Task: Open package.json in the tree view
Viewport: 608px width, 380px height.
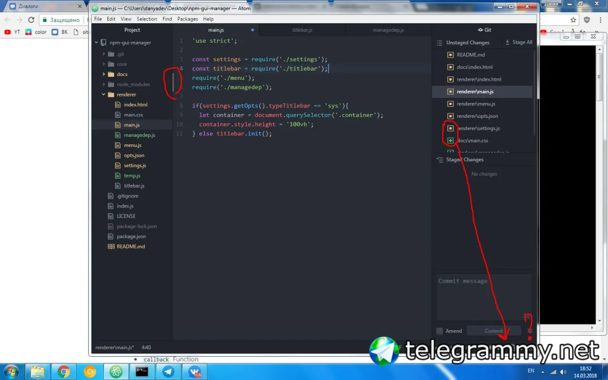Action: coord(131,237)
